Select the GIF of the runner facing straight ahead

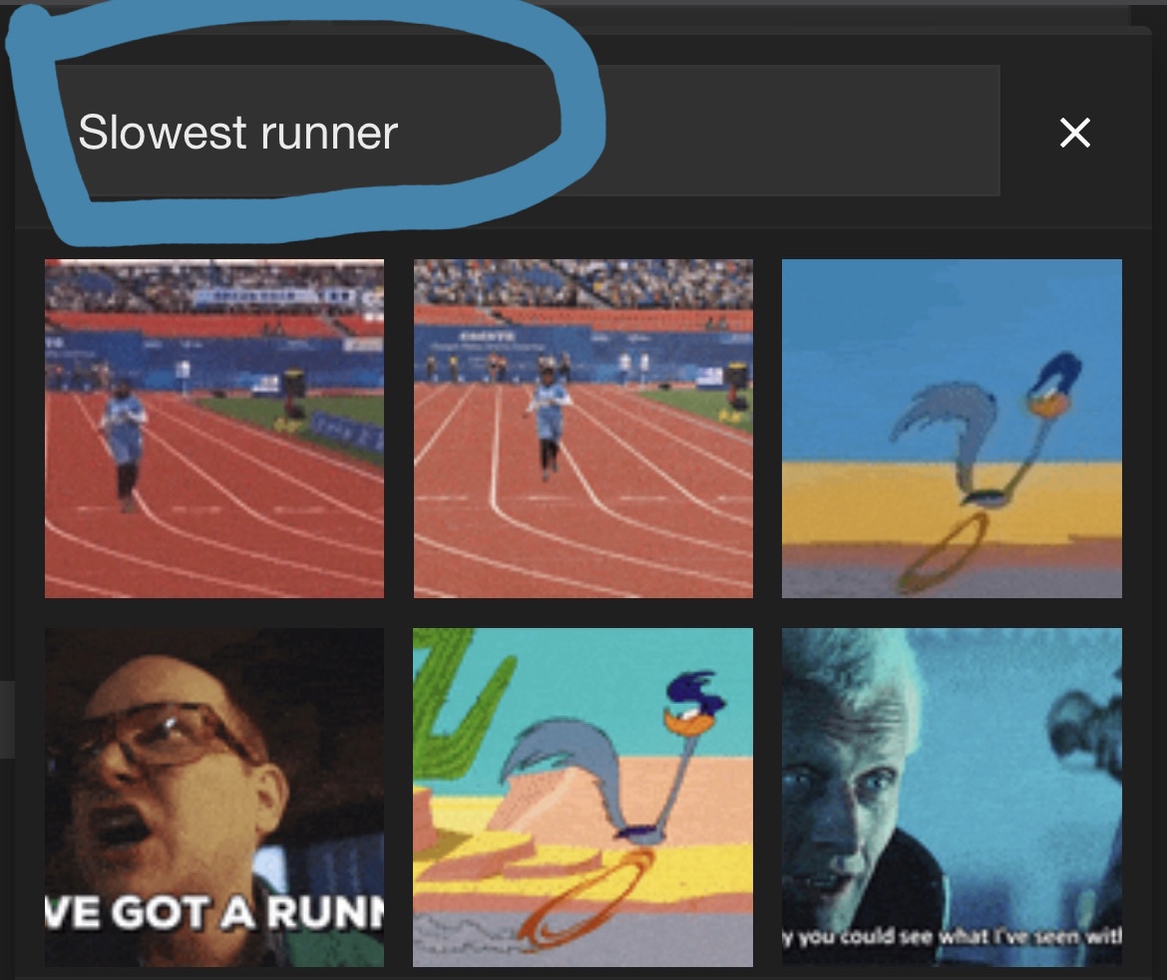tap(583, 429)
